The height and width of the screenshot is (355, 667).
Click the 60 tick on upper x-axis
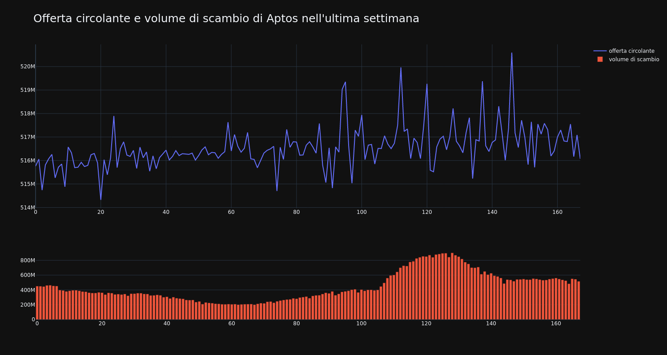pyautogui.click(x=231, y=213)
